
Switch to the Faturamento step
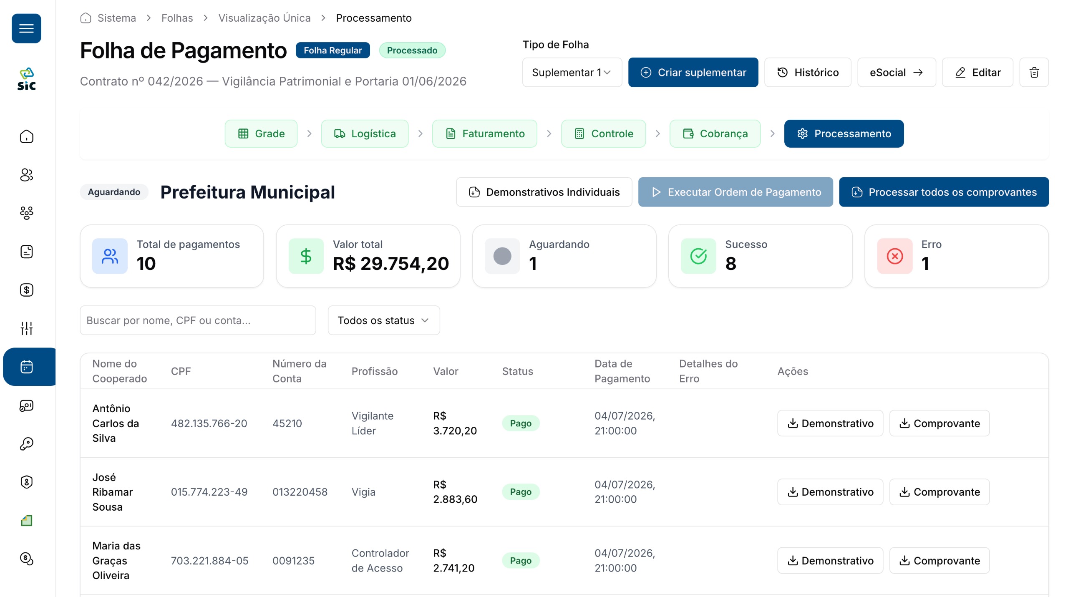pyautogui.click(x=485, y=134)
